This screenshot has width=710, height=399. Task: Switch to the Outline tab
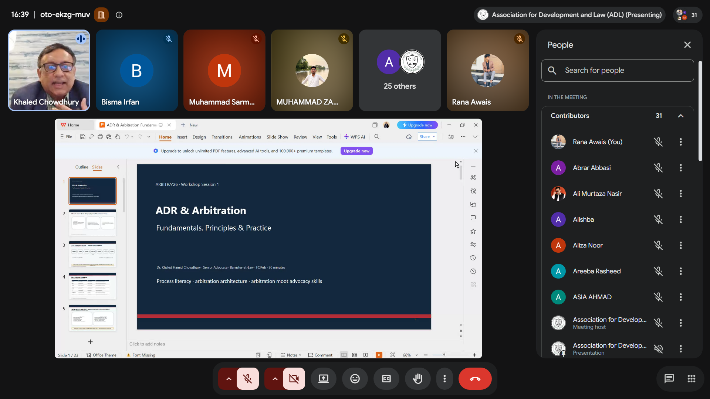(x=82, y=167)
